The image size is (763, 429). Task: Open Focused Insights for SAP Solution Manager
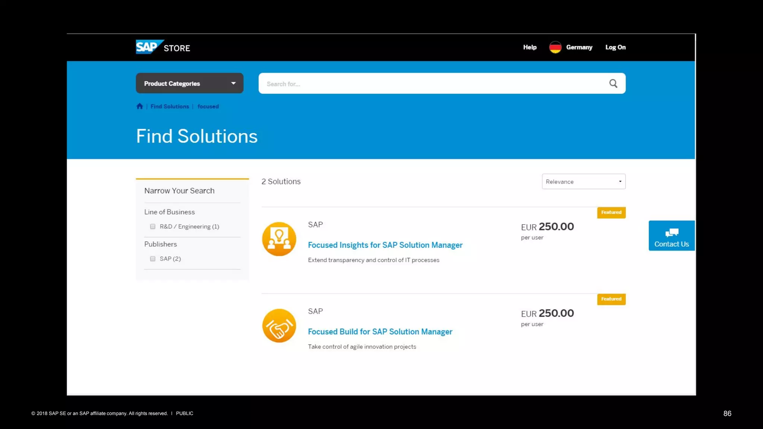[x=385, y=245]
